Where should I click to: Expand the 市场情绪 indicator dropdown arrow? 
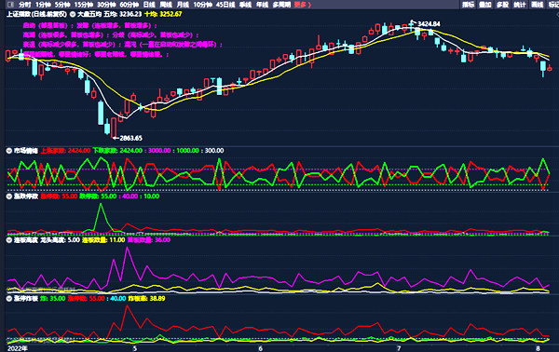pyautogui.click(x=9, y=151)
